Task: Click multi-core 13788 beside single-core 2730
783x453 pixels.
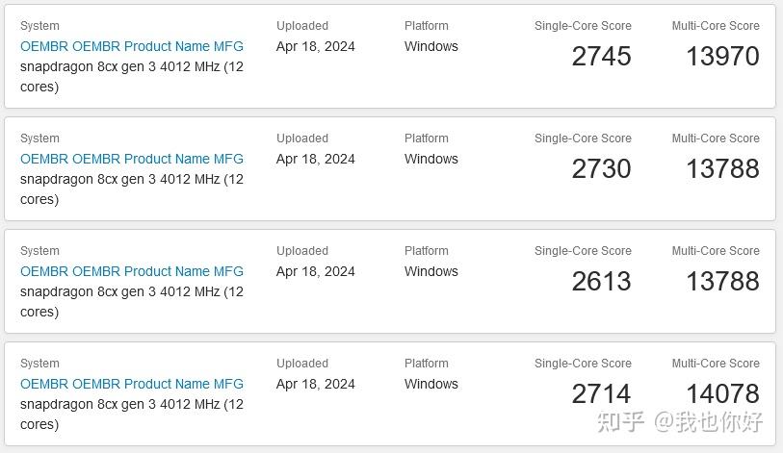Action: click(722, 169)
